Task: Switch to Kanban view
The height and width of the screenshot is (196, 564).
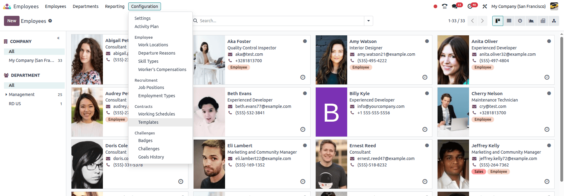Action: (498, 21)
